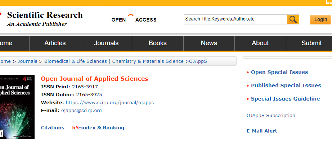Open the News menu
This screenshot has width=332, height=144.
point(209,43)
